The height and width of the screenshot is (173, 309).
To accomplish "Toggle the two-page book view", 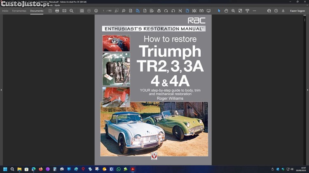I will tap(201, 11).
